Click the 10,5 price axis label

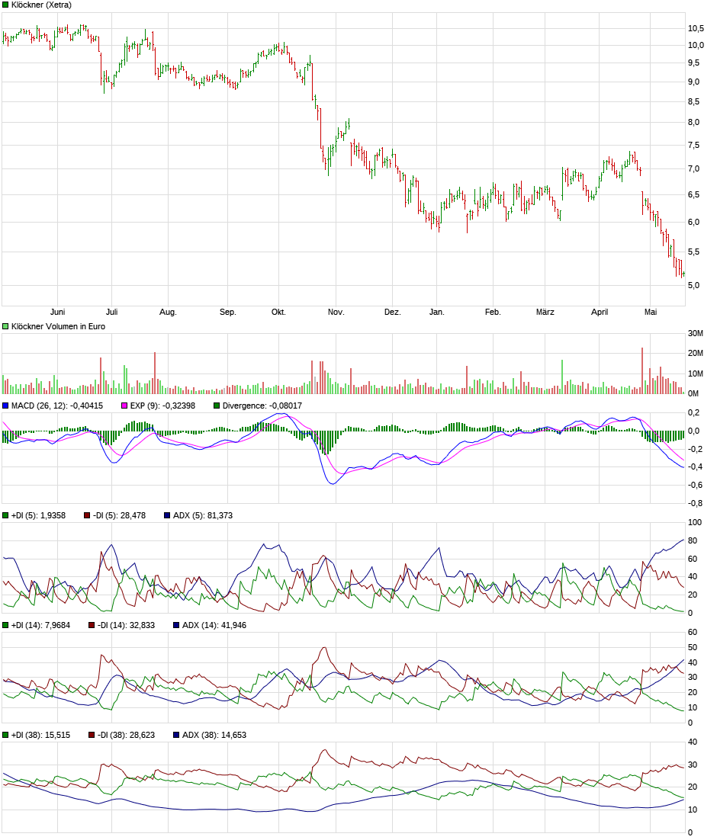pyautogui.click(x=696, y=28)
